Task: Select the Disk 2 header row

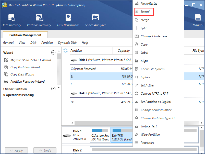Action: pos(101,93)
